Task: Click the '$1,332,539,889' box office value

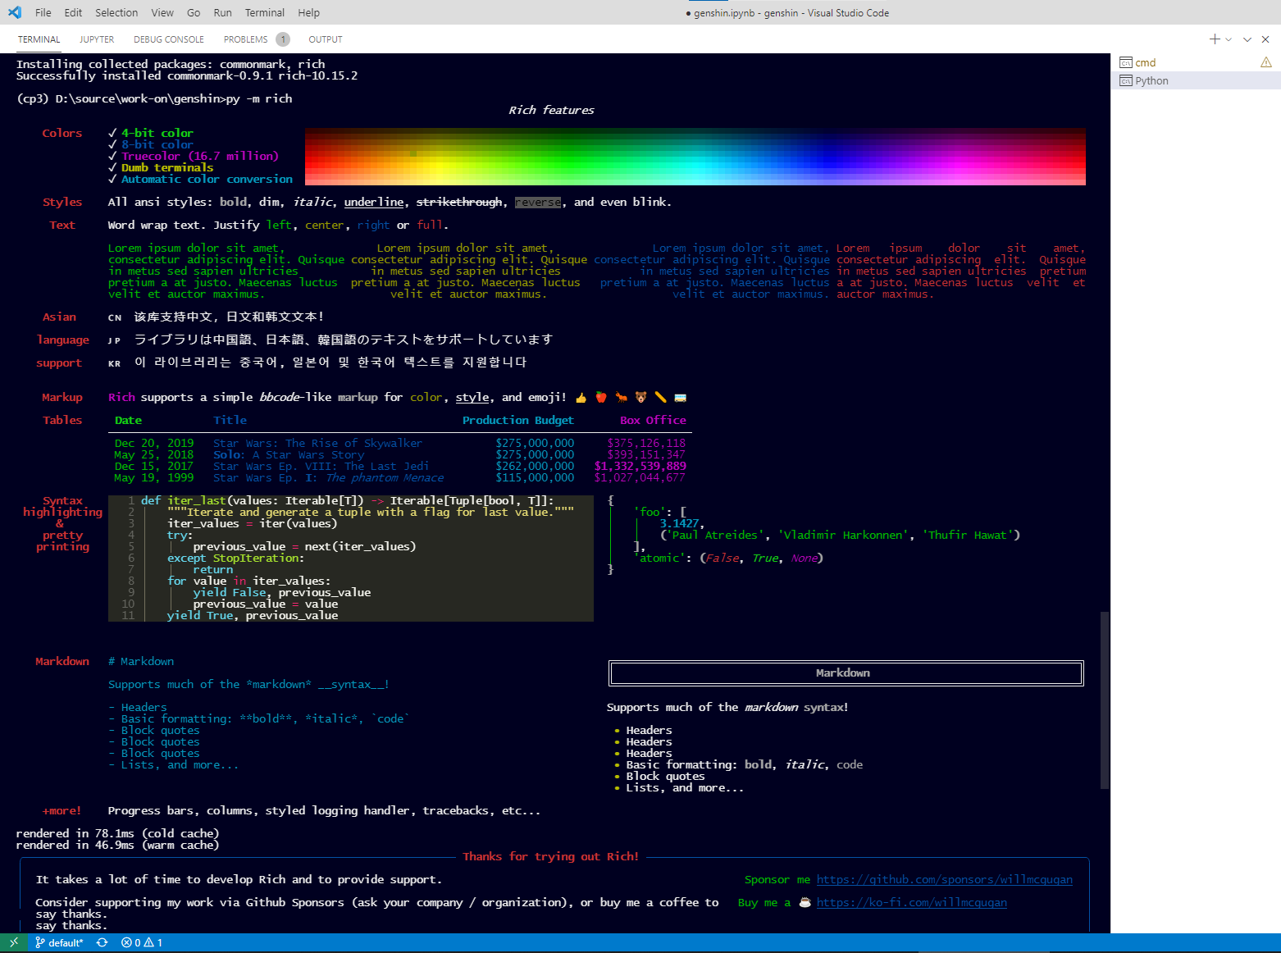Action: pyautogui.click(x=640, y=466)
